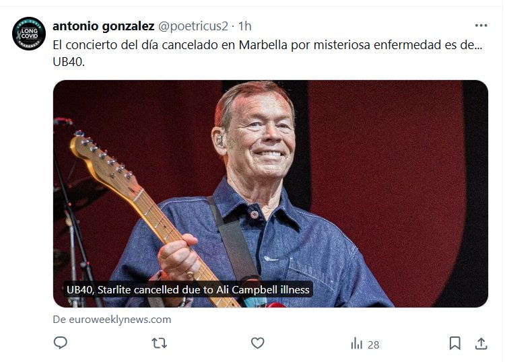Open the 1h timestamp link
The width and height of the screenshot is (505, 362).
pyautogui.click(x=245, y=26)
